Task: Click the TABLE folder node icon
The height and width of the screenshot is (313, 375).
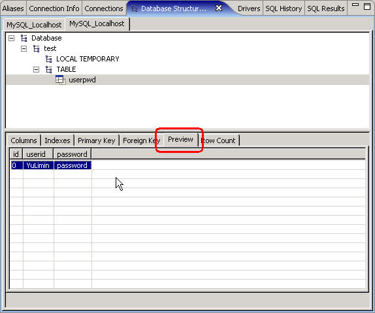Action: pyautogui.click(x=49, y=69)
